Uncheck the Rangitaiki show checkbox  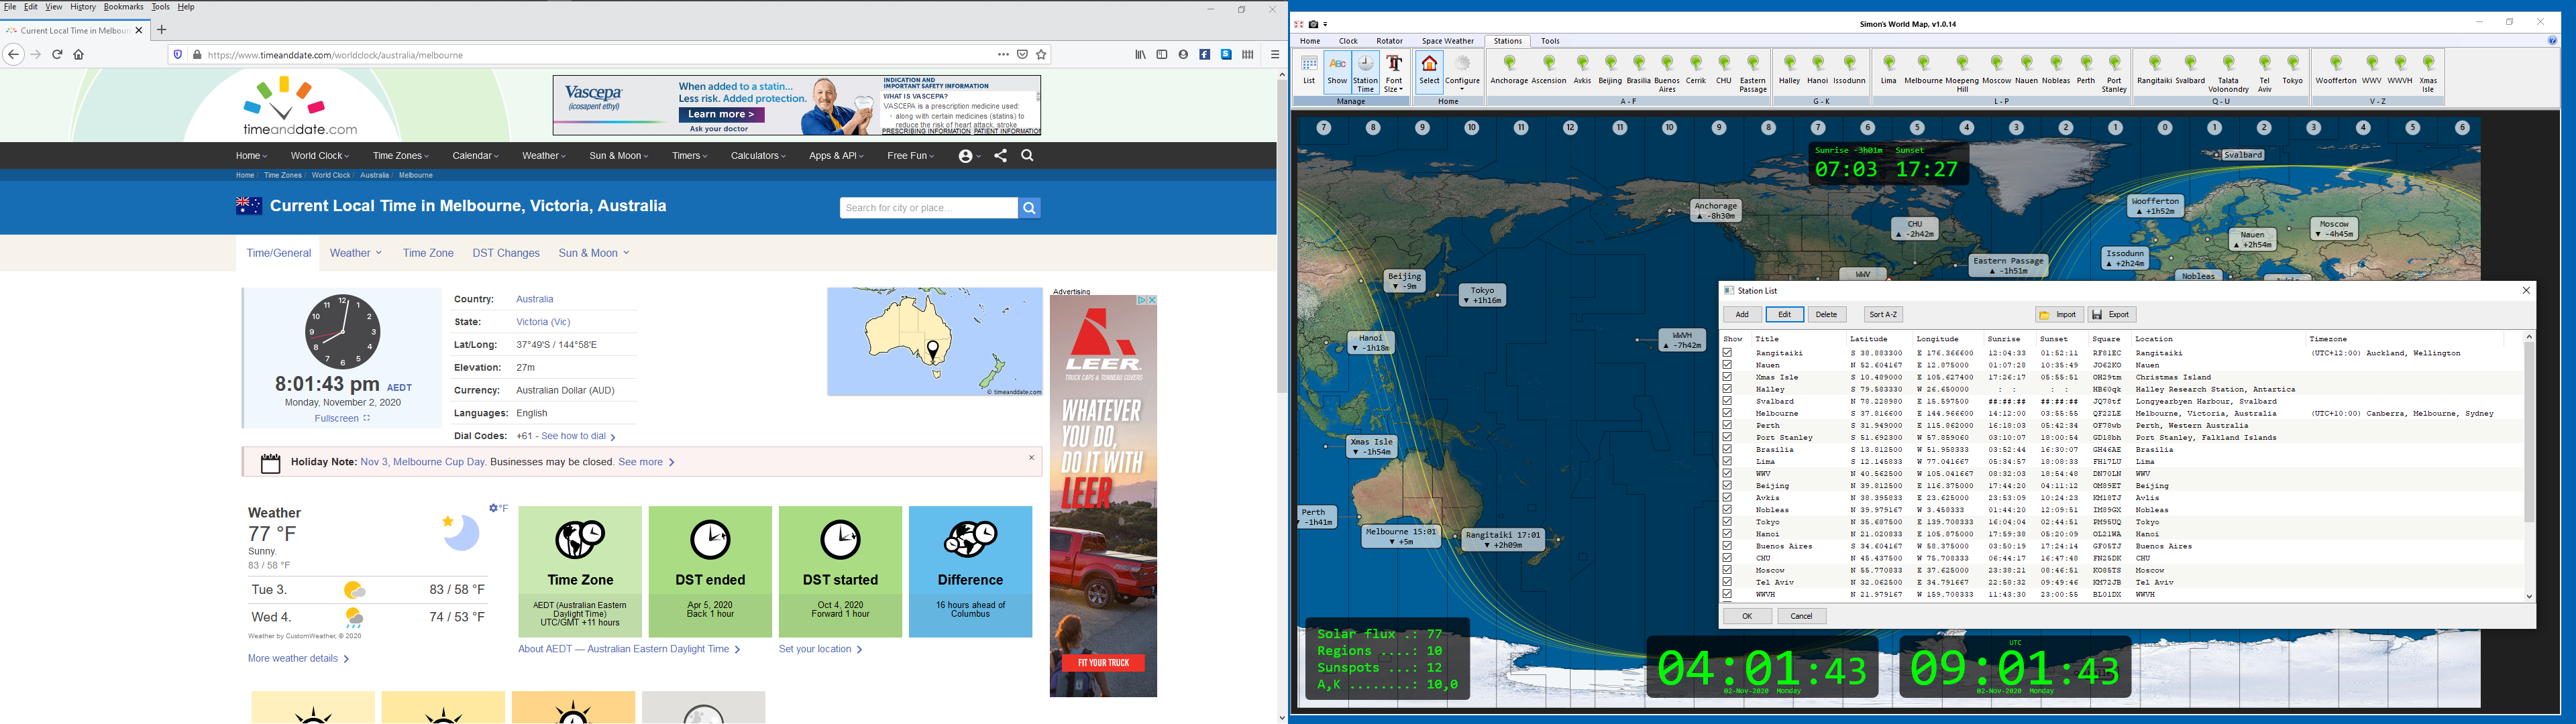pos(1727,353)
